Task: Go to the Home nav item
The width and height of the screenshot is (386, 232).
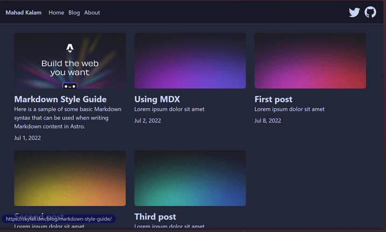Action: point(56,13)
